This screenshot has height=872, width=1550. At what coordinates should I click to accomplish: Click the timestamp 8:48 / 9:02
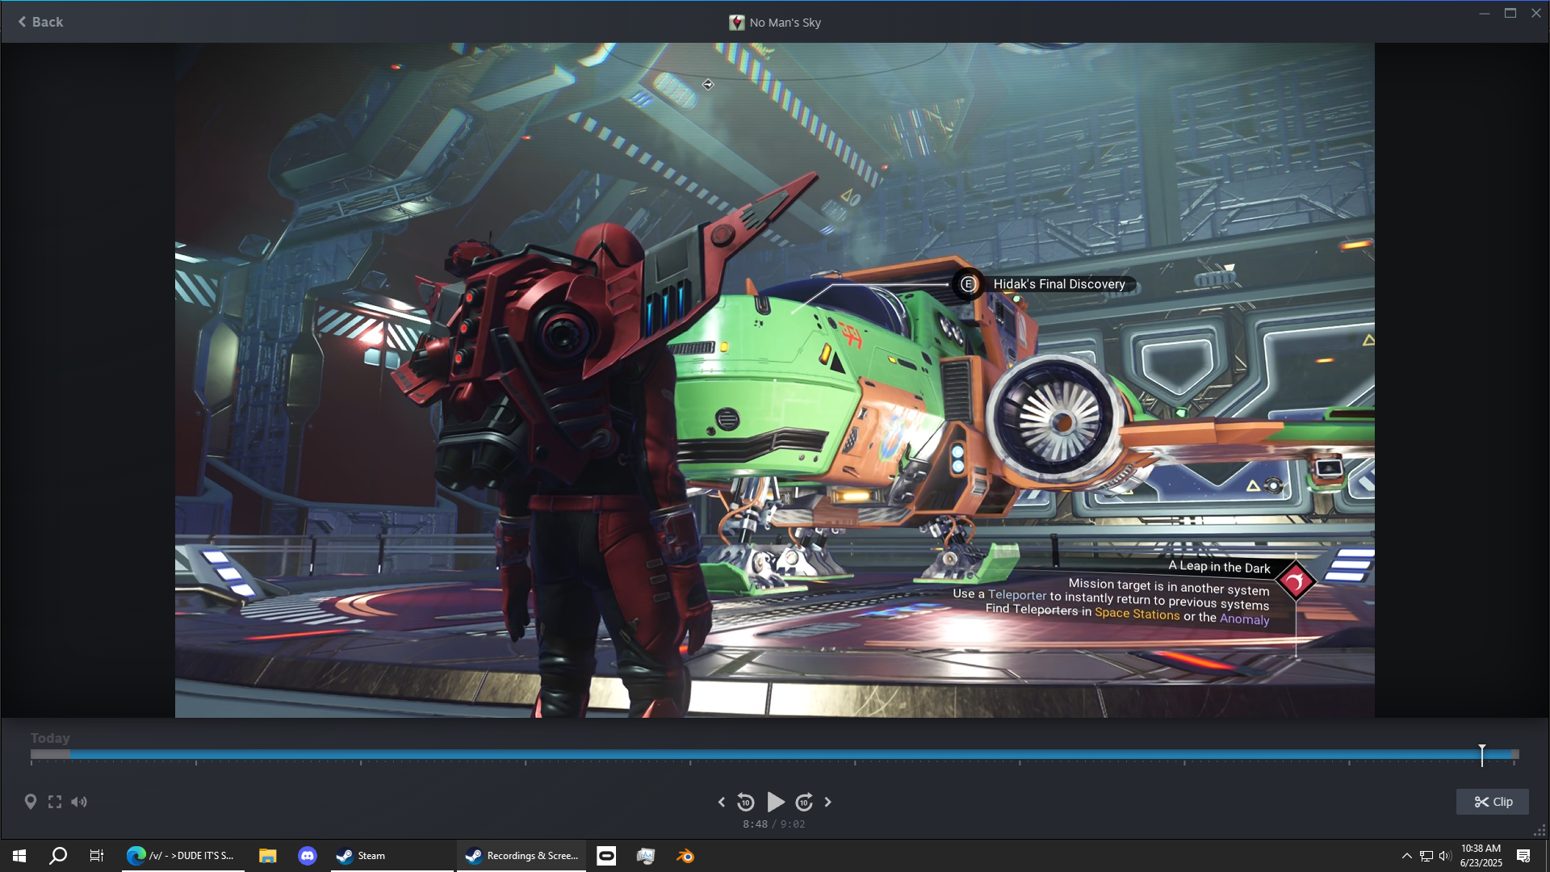point(774,824)
